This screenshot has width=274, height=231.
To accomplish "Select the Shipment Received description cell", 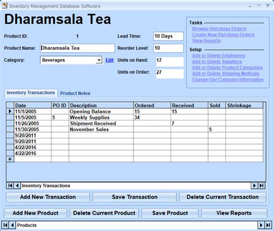I will 101,123.
